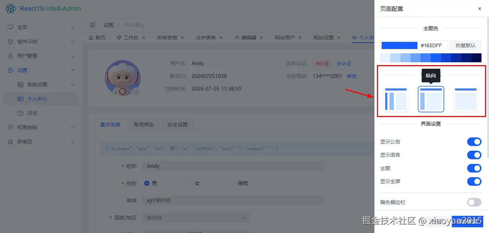Open the 账号绑定 tab
The image size is (489, 233).
144,125
